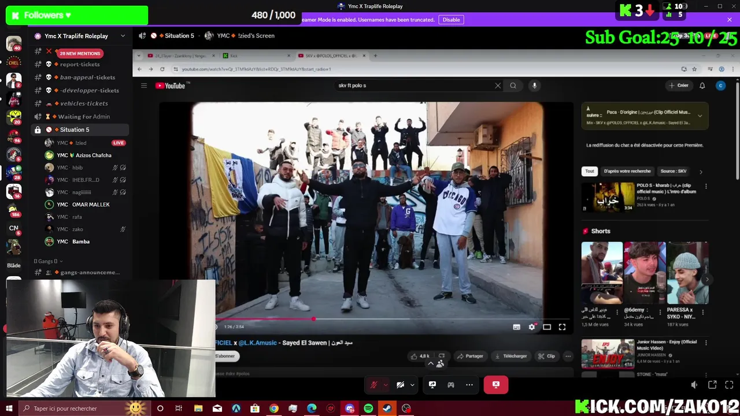Click the share your screen button
Viewport: 740px width, 416px height.
[x=432, y=385]
